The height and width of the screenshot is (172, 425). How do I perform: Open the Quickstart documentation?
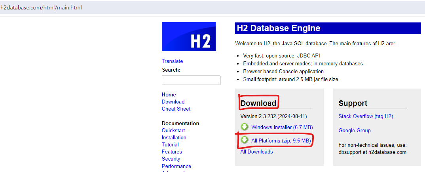click(173, 131)
